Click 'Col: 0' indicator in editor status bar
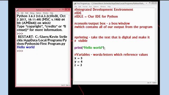 point(154,83)
